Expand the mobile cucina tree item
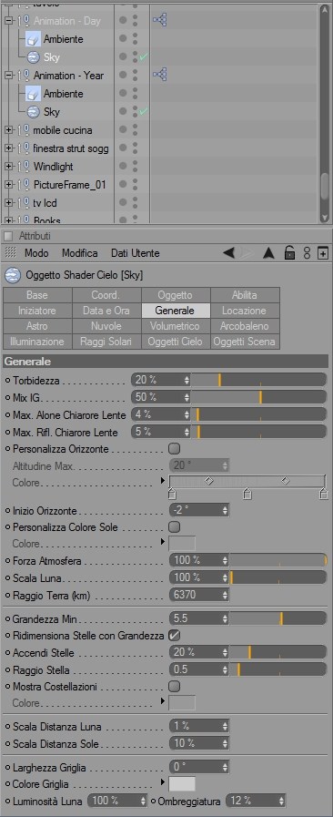 click(8, 130)
